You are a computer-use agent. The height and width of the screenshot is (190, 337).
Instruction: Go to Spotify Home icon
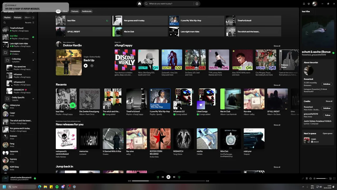[140, 4]
